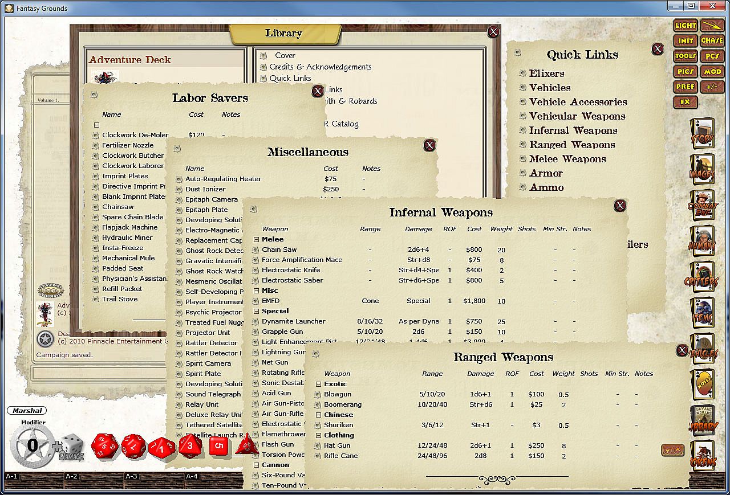Open Melee Weapons in Quick Links
This screenshot has width=730, height=495.
pos(567,159)
